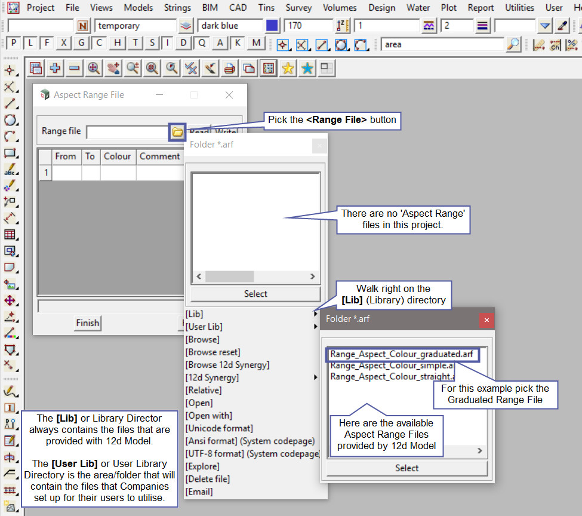Select the circle tool in left toolbar
Viewport: 582px width, 516px height.
(x=10, y=120)
